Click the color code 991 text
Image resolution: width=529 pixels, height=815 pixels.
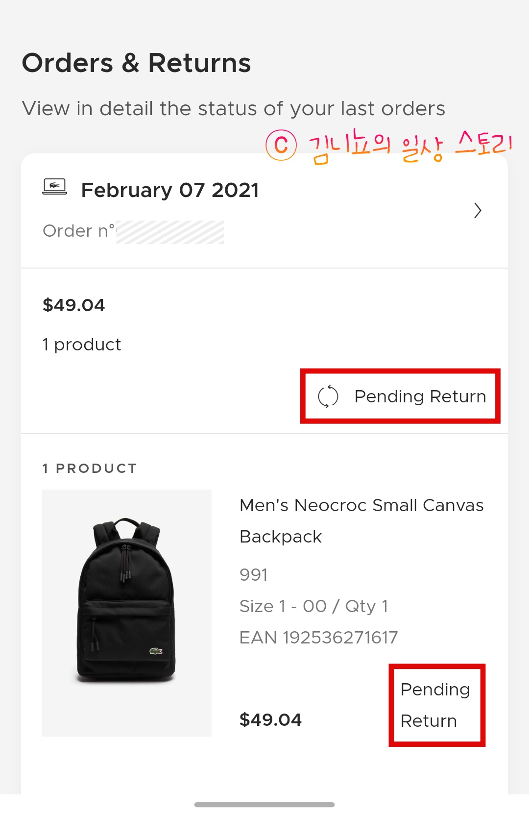[x=254, y=575]
